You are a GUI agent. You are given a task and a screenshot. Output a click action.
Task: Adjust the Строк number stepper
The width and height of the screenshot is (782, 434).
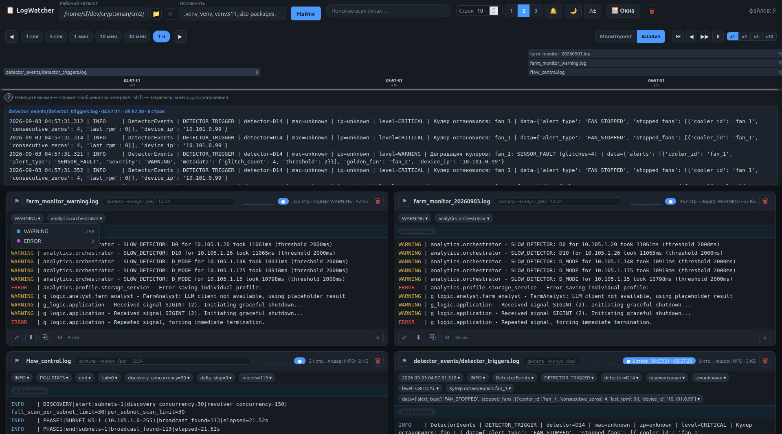494,11
